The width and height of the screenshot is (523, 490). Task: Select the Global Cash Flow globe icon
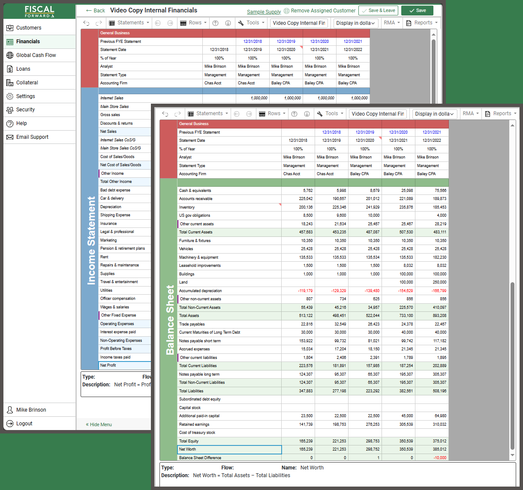pos(10,55)
